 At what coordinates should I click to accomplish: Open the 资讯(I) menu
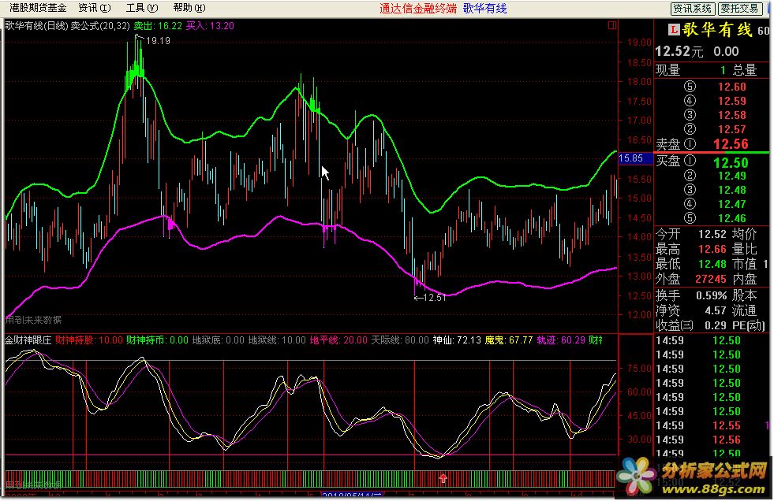point(94,8)
